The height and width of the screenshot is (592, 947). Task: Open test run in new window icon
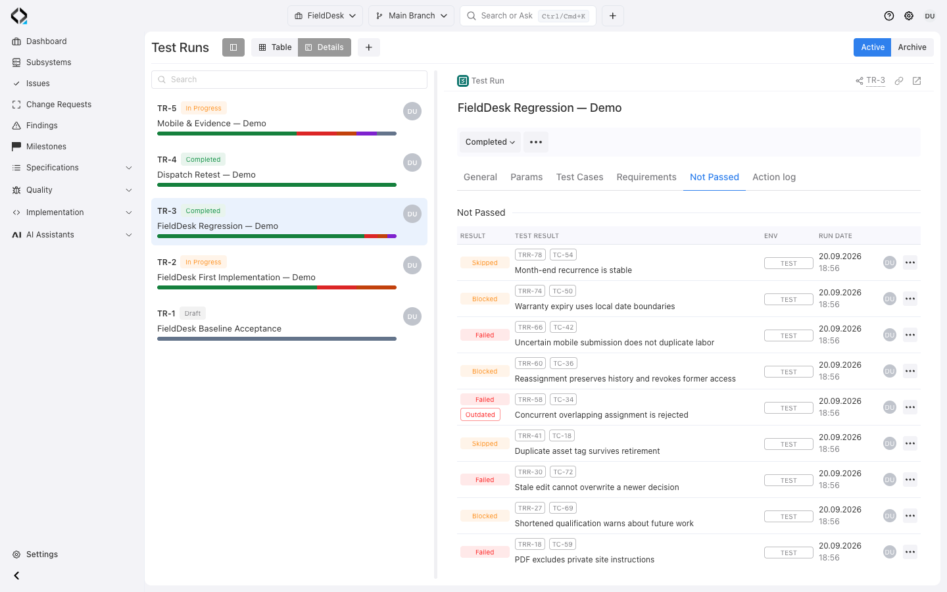click(x=917, y=81)
